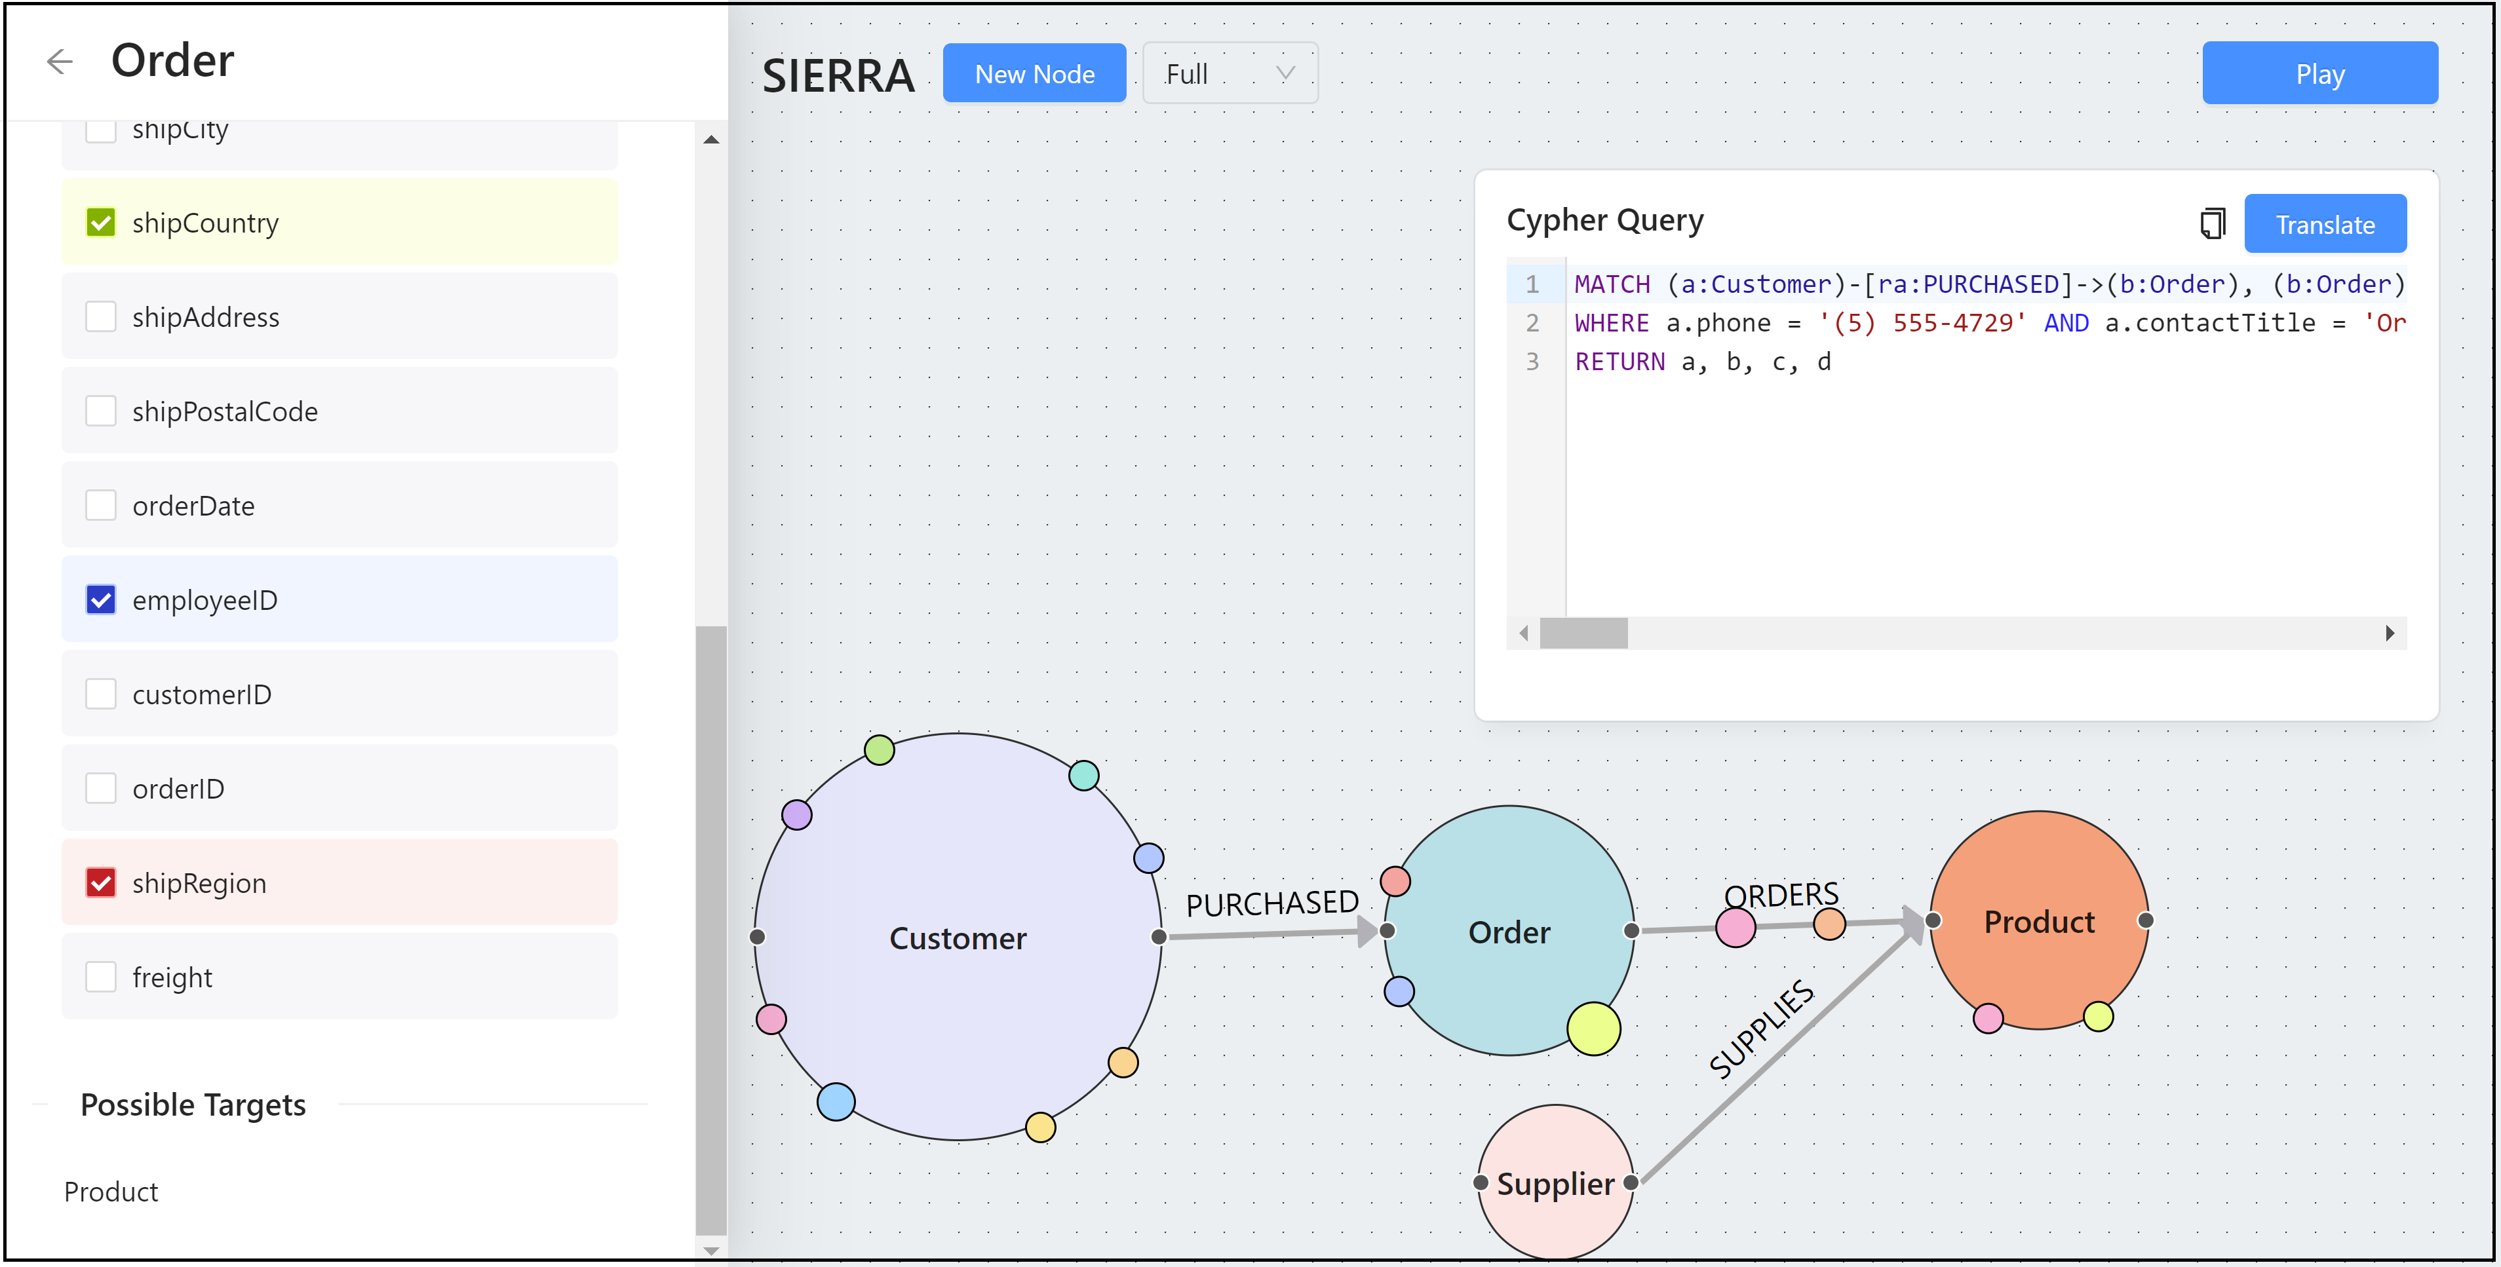Check the orderID checkbox
The height and width of the screenshot is (1267, 2501).
point(101,787)
